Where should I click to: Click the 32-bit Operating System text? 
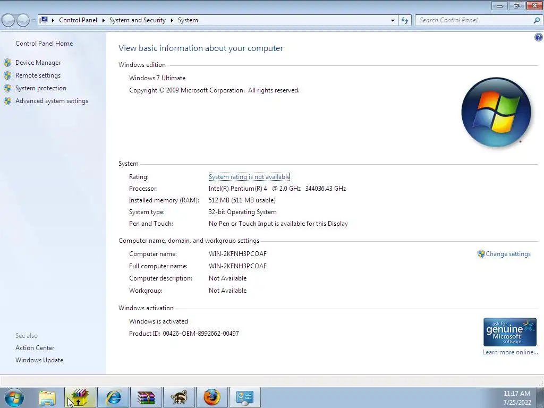[x=242, y=212]
